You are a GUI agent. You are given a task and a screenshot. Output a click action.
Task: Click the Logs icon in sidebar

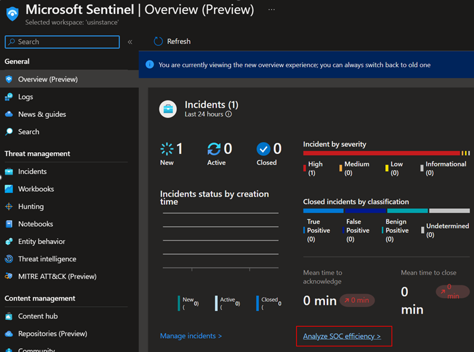pos(9,97)
